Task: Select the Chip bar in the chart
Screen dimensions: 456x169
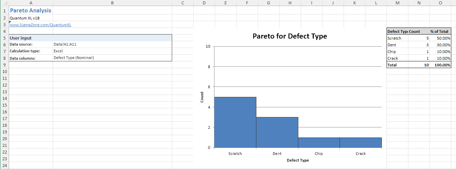Action: click(319, 143)
